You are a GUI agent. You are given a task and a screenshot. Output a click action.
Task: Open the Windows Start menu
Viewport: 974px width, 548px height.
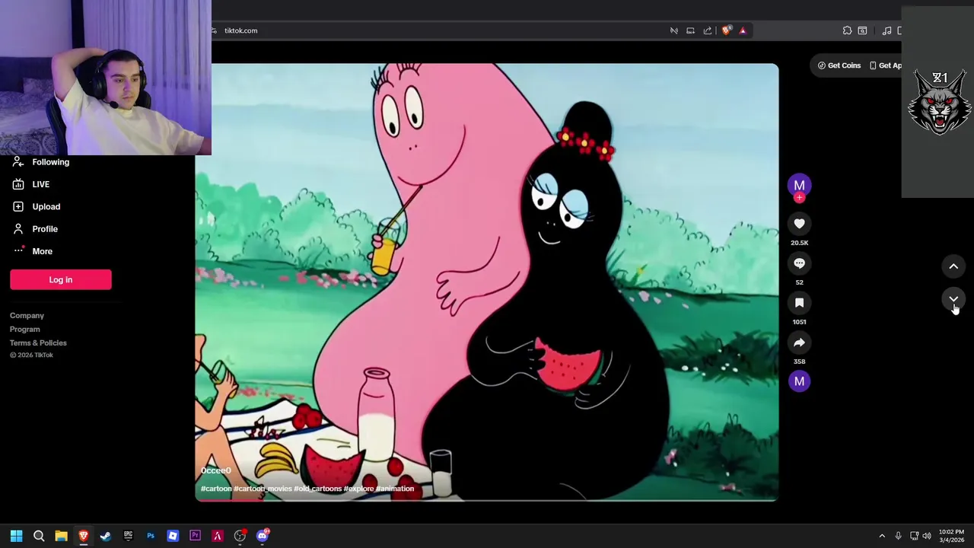(16, 536)
